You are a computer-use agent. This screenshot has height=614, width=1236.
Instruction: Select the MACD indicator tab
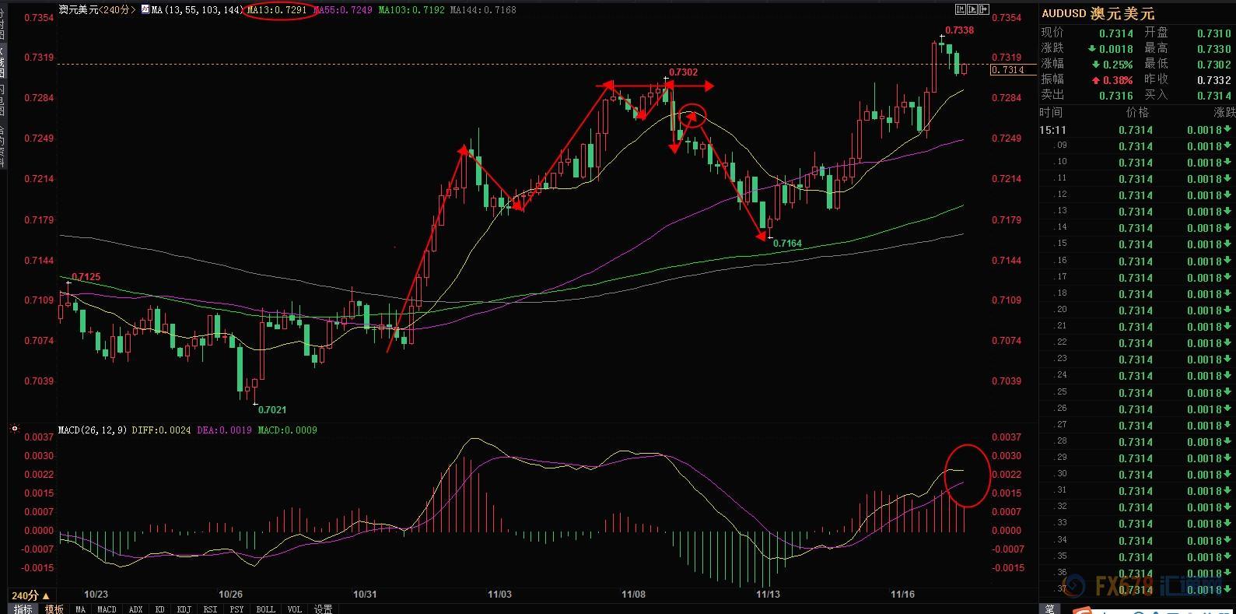107,609
